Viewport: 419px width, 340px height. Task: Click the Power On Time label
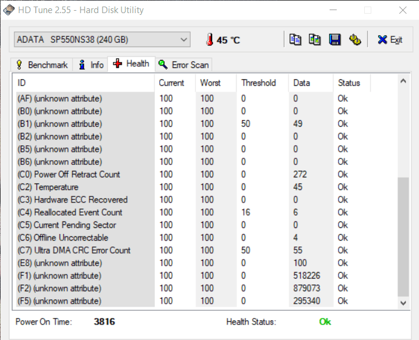pos(44,322)
